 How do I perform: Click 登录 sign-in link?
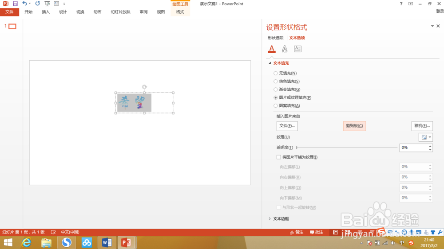coord(440,12)
